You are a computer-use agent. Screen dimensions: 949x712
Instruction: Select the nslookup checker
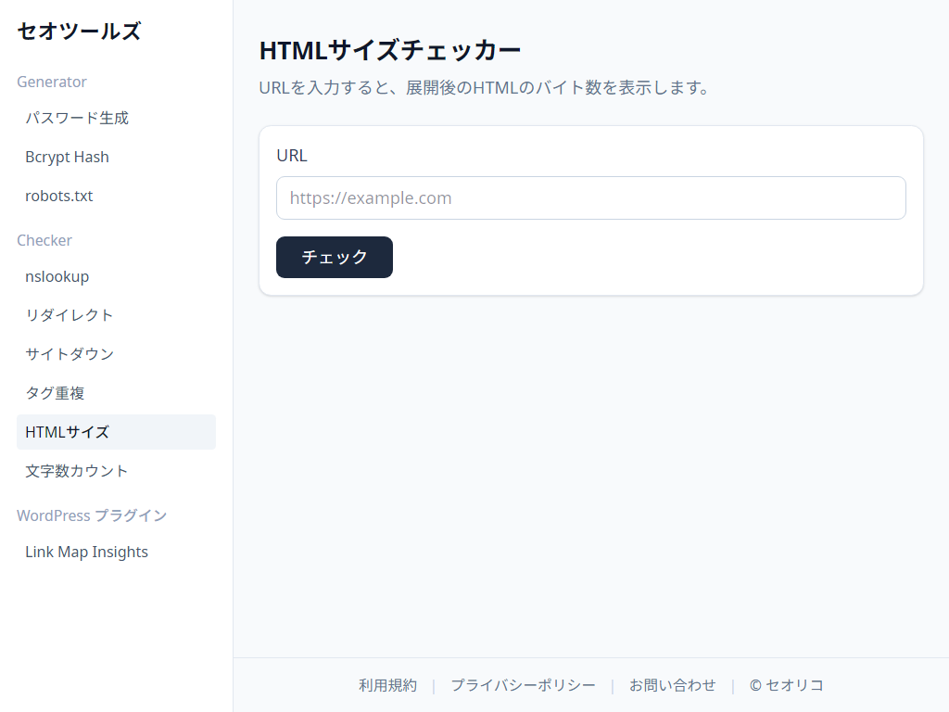(x=57, y=276)
